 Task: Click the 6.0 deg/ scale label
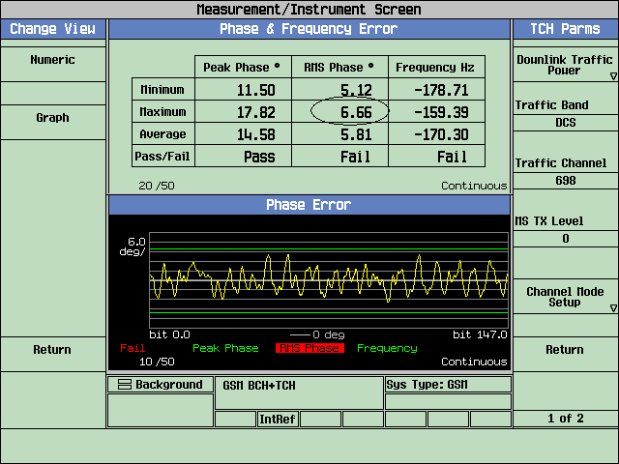click(x=133, y=246)
